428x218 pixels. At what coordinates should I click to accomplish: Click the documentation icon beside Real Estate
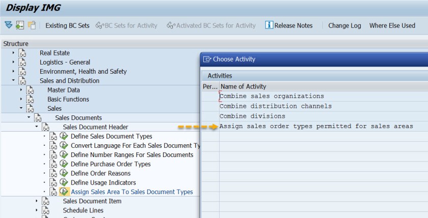coord(22,53)
